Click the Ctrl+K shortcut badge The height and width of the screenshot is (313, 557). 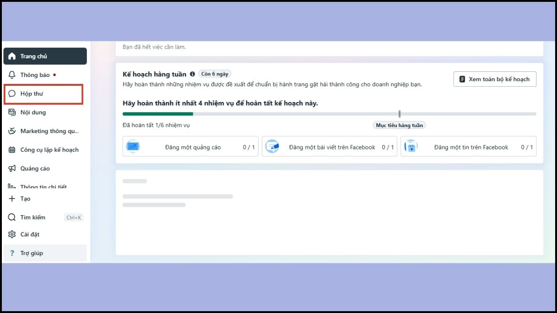pos(74,217)
